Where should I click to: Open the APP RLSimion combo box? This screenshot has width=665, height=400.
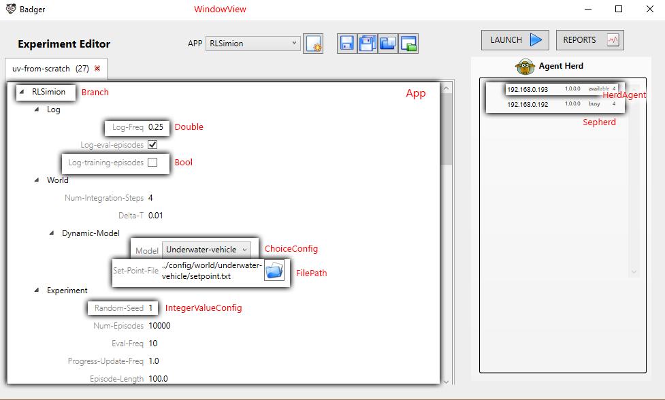tap(253, 44)
